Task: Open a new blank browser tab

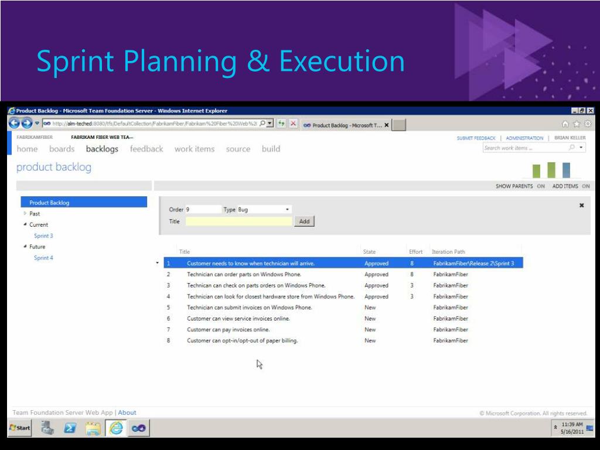Action: pyautogui.click(x=398, y=125)
